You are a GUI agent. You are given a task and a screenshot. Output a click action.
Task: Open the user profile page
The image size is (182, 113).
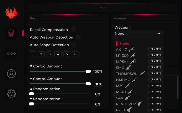[11, 73]
